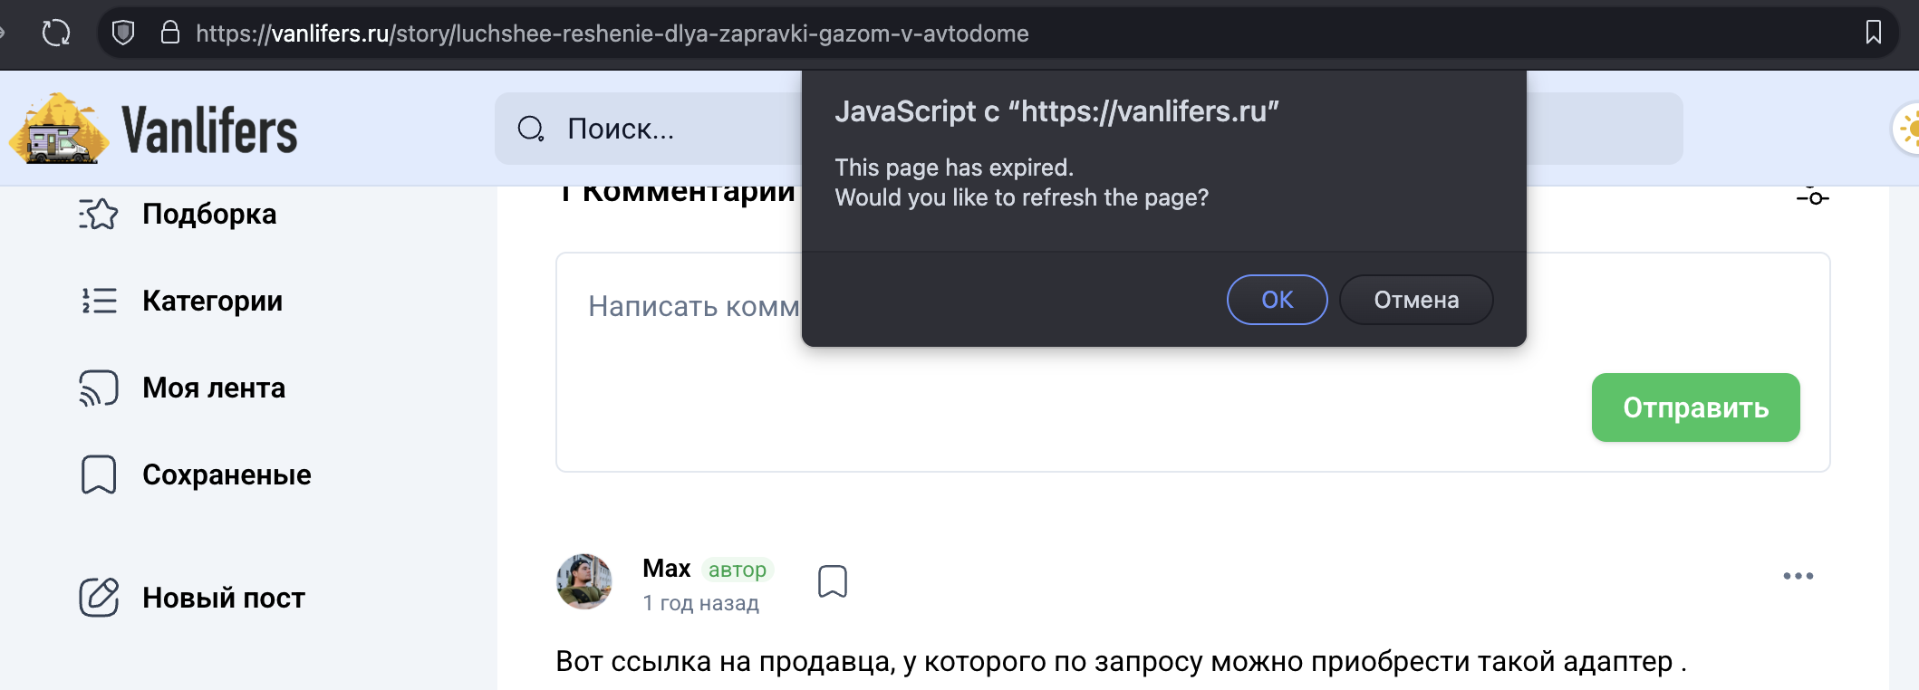Click the shield tracking protection icon
The width and height of the screenshot is (1919, 690).
point(123,34)
